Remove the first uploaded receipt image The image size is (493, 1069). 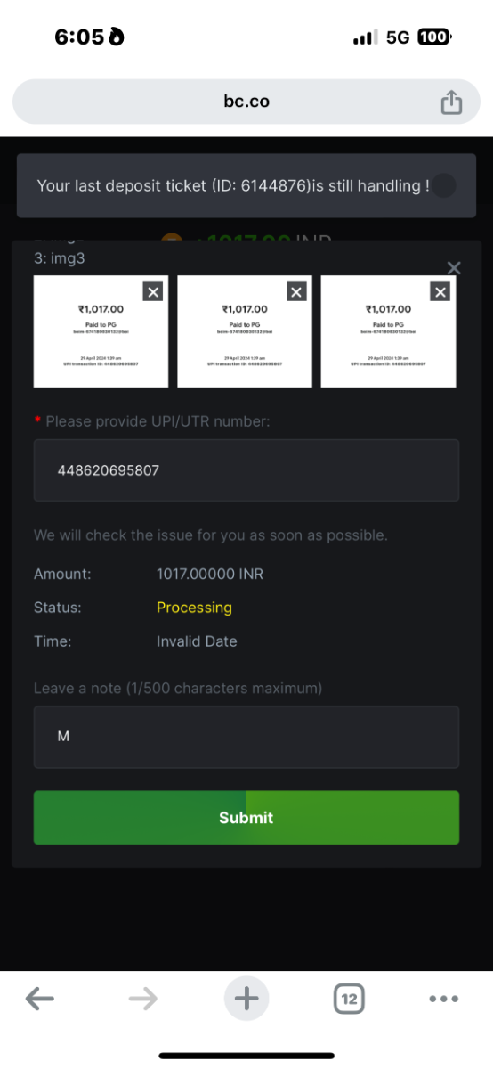tap(153, 291)
